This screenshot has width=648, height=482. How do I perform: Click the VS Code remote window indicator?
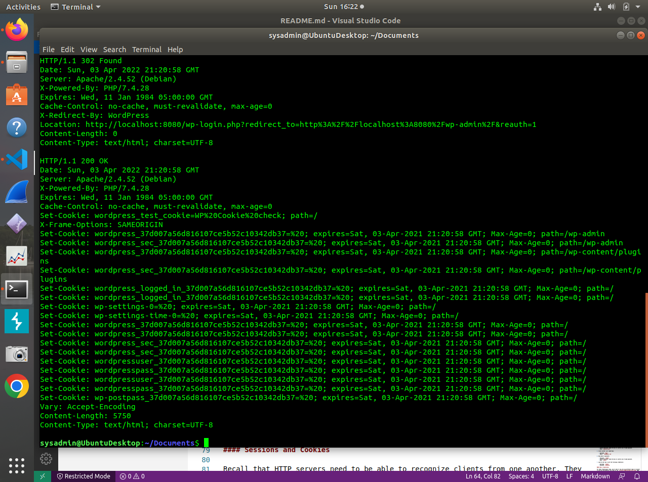(43, 476)
